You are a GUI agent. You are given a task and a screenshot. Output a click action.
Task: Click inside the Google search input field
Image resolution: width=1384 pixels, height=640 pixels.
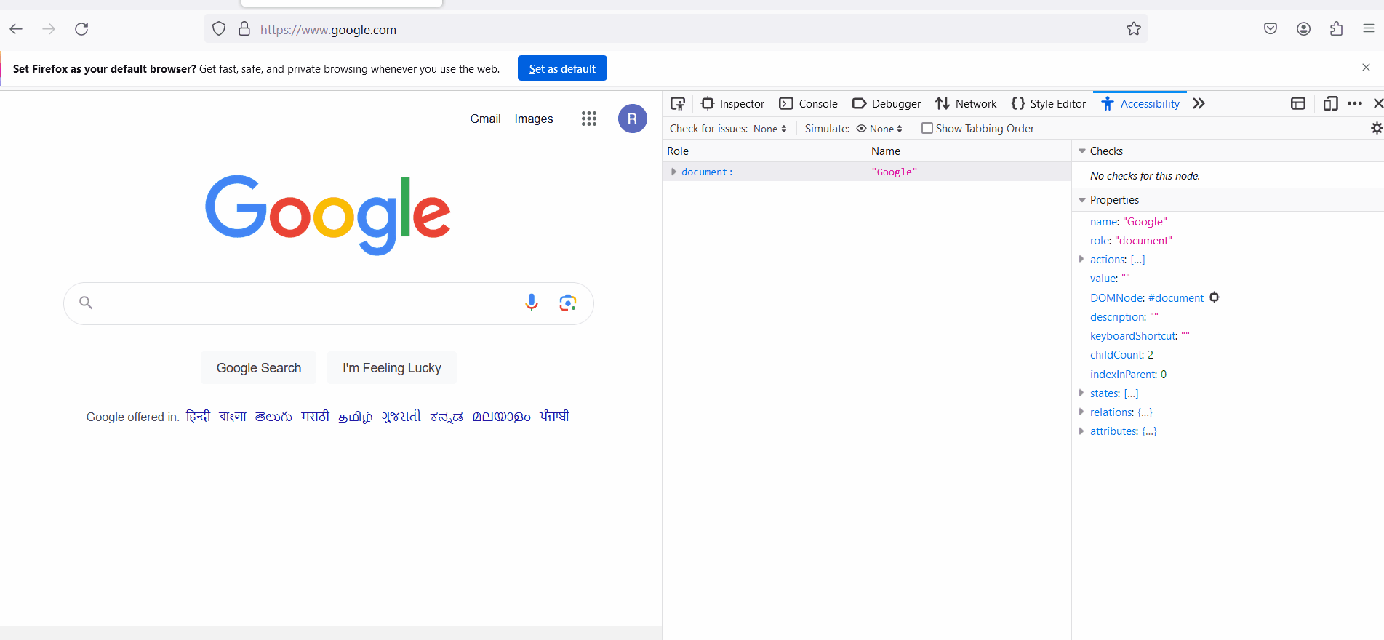pyautogui.click(x=308, y=303)
